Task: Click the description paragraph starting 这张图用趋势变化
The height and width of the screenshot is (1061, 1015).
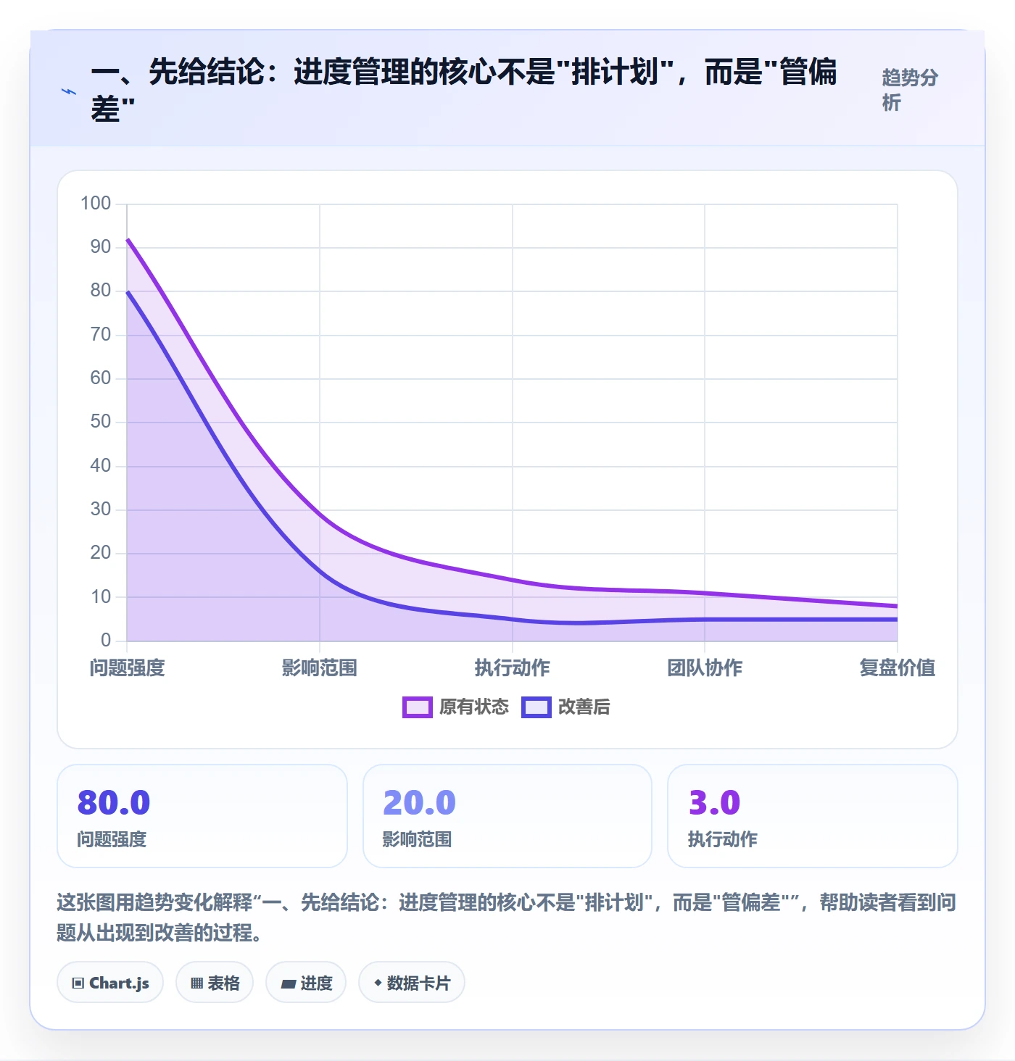Action: pos(507,917)
